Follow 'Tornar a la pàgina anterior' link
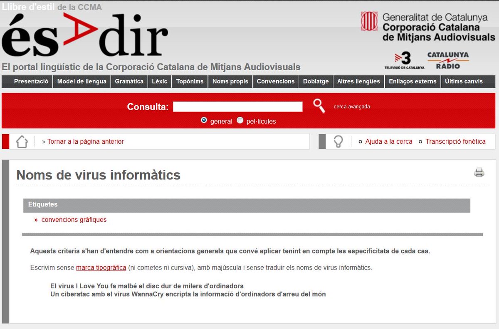This screenshot has height=329, width=499. coord(86,142)
